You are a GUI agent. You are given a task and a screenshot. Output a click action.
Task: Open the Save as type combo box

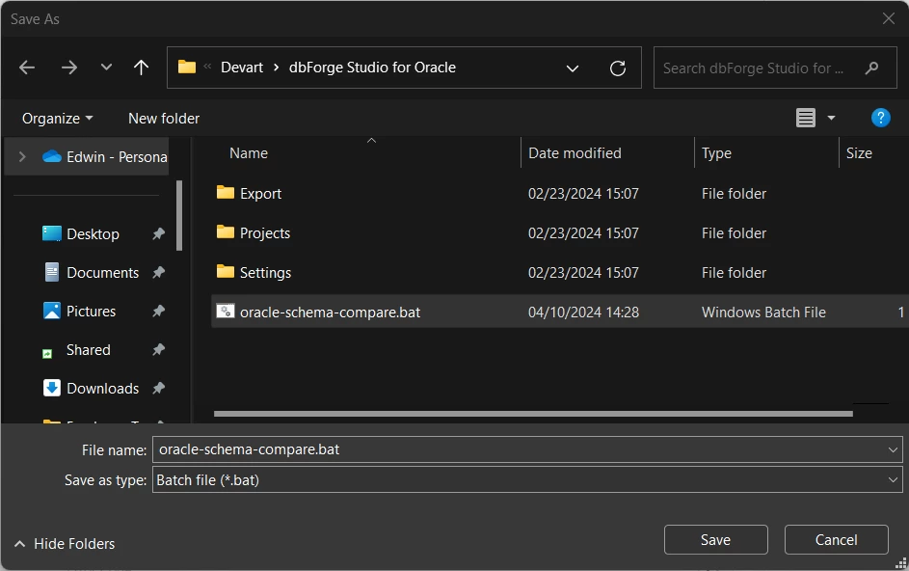(527, 480)
